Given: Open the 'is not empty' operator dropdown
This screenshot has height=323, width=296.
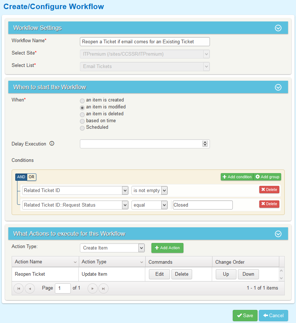Looking at the screenshot, I should (149, 191).
